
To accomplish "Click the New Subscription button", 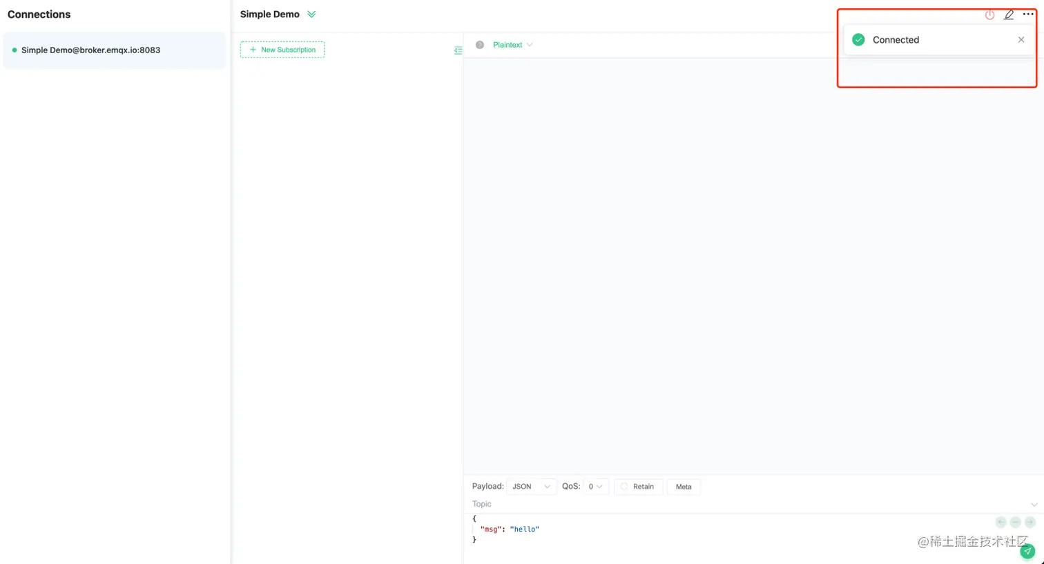I will (x=282, y=50).
